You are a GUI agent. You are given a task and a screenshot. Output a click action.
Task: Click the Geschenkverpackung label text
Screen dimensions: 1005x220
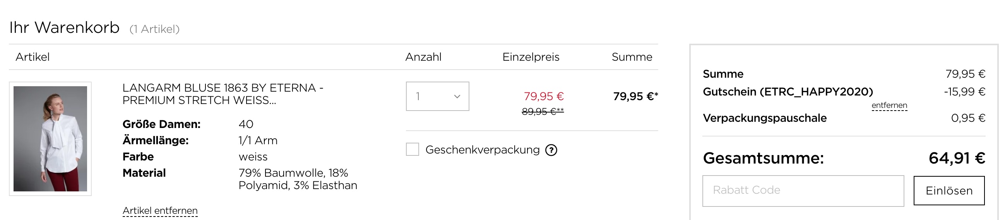[482, 150]
